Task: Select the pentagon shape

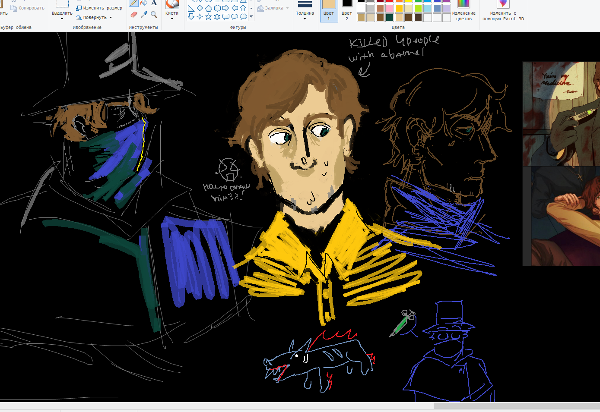Action: (208, 8)
